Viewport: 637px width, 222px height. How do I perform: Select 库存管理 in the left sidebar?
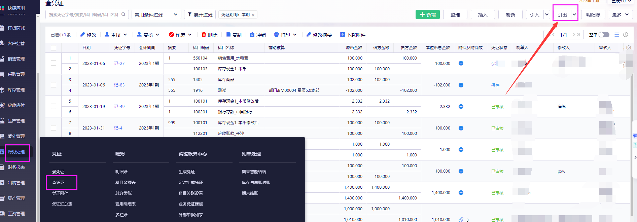(16, 90)
